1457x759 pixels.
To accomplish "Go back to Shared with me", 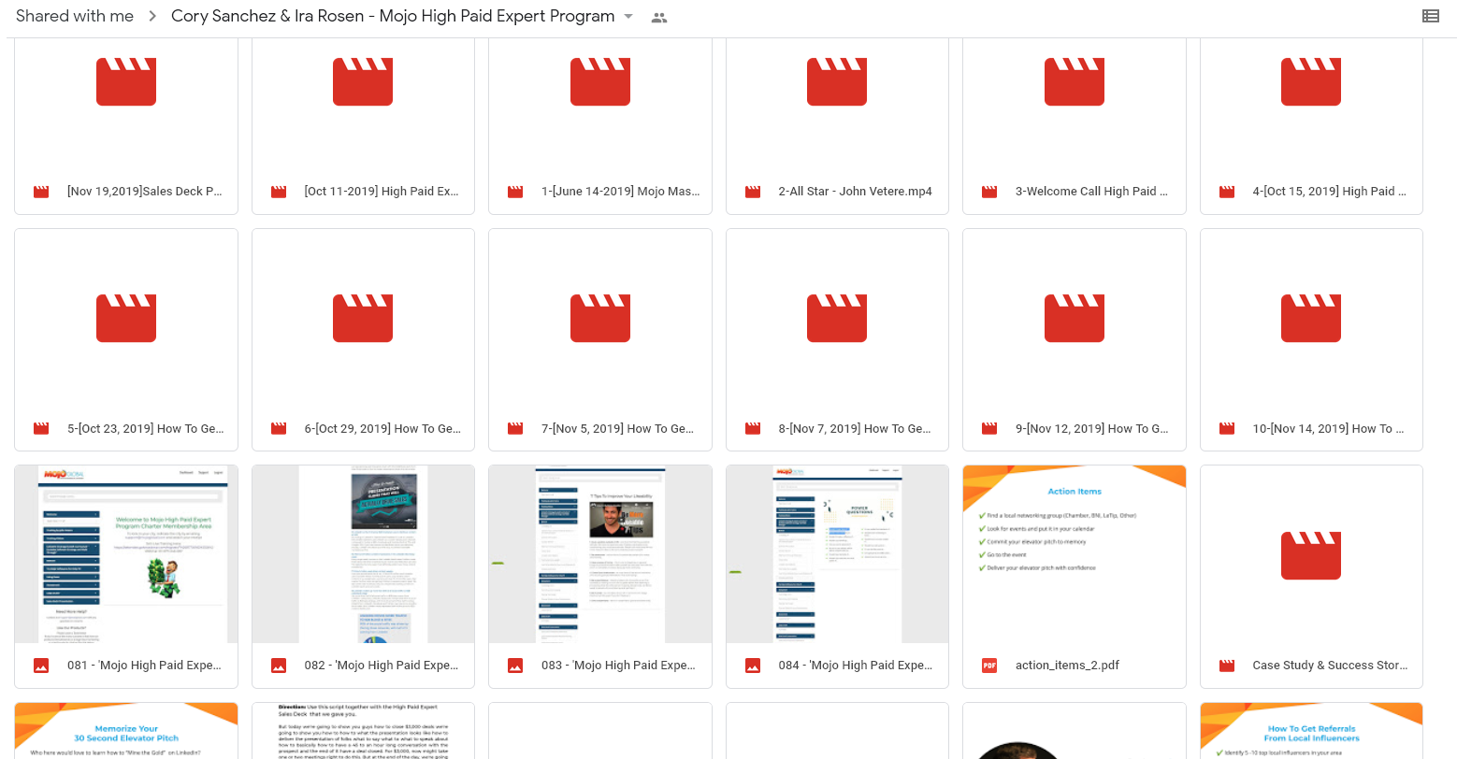I will [75, 16].
